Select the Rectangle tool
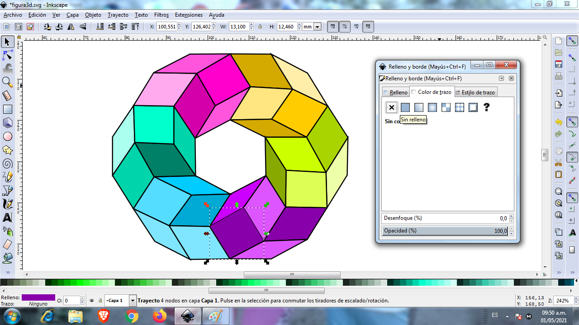Image resolution: width=579 pixels, height=325 pixels. coord(7,109)
